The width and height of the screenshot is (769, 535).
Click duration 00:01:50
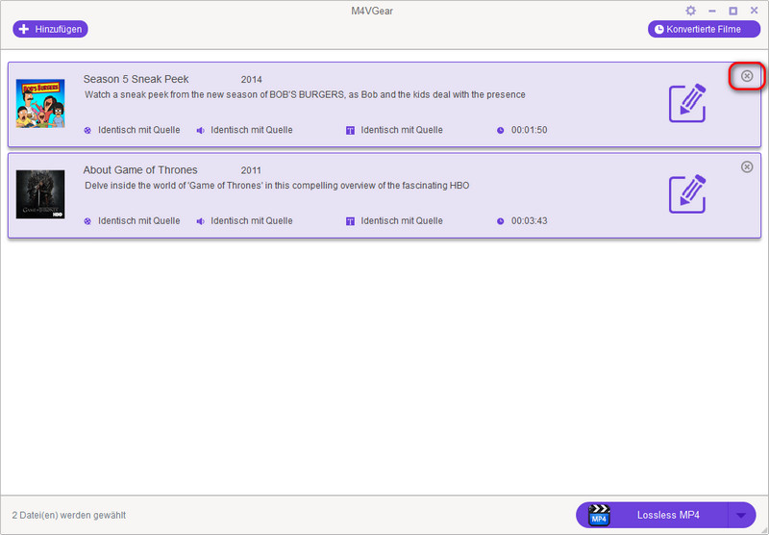530,130
